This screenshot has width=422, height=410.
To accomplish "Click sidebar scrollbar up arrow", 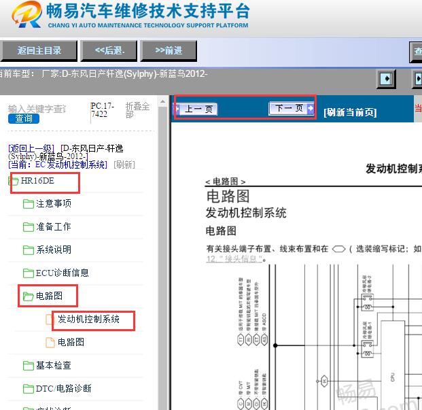I will 162,102.
